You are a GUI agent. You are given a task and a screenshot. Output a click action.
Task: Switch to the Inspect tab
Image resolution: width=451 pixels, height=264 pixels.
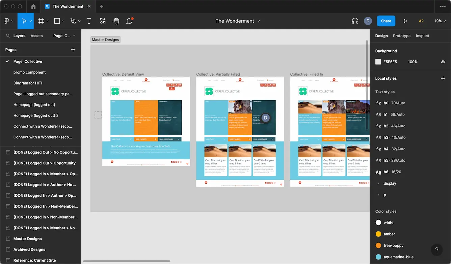[422, 36]
